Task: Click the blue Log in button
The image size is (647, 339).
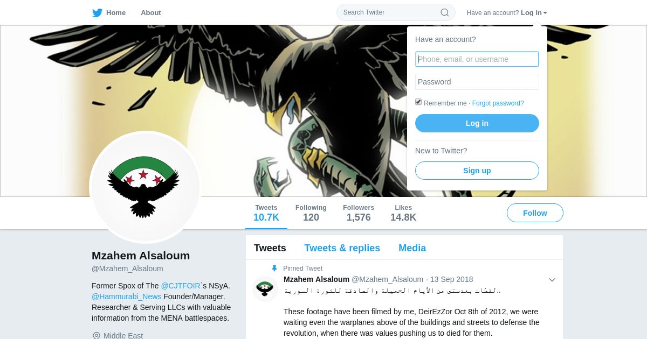Action: click(477, 123)
